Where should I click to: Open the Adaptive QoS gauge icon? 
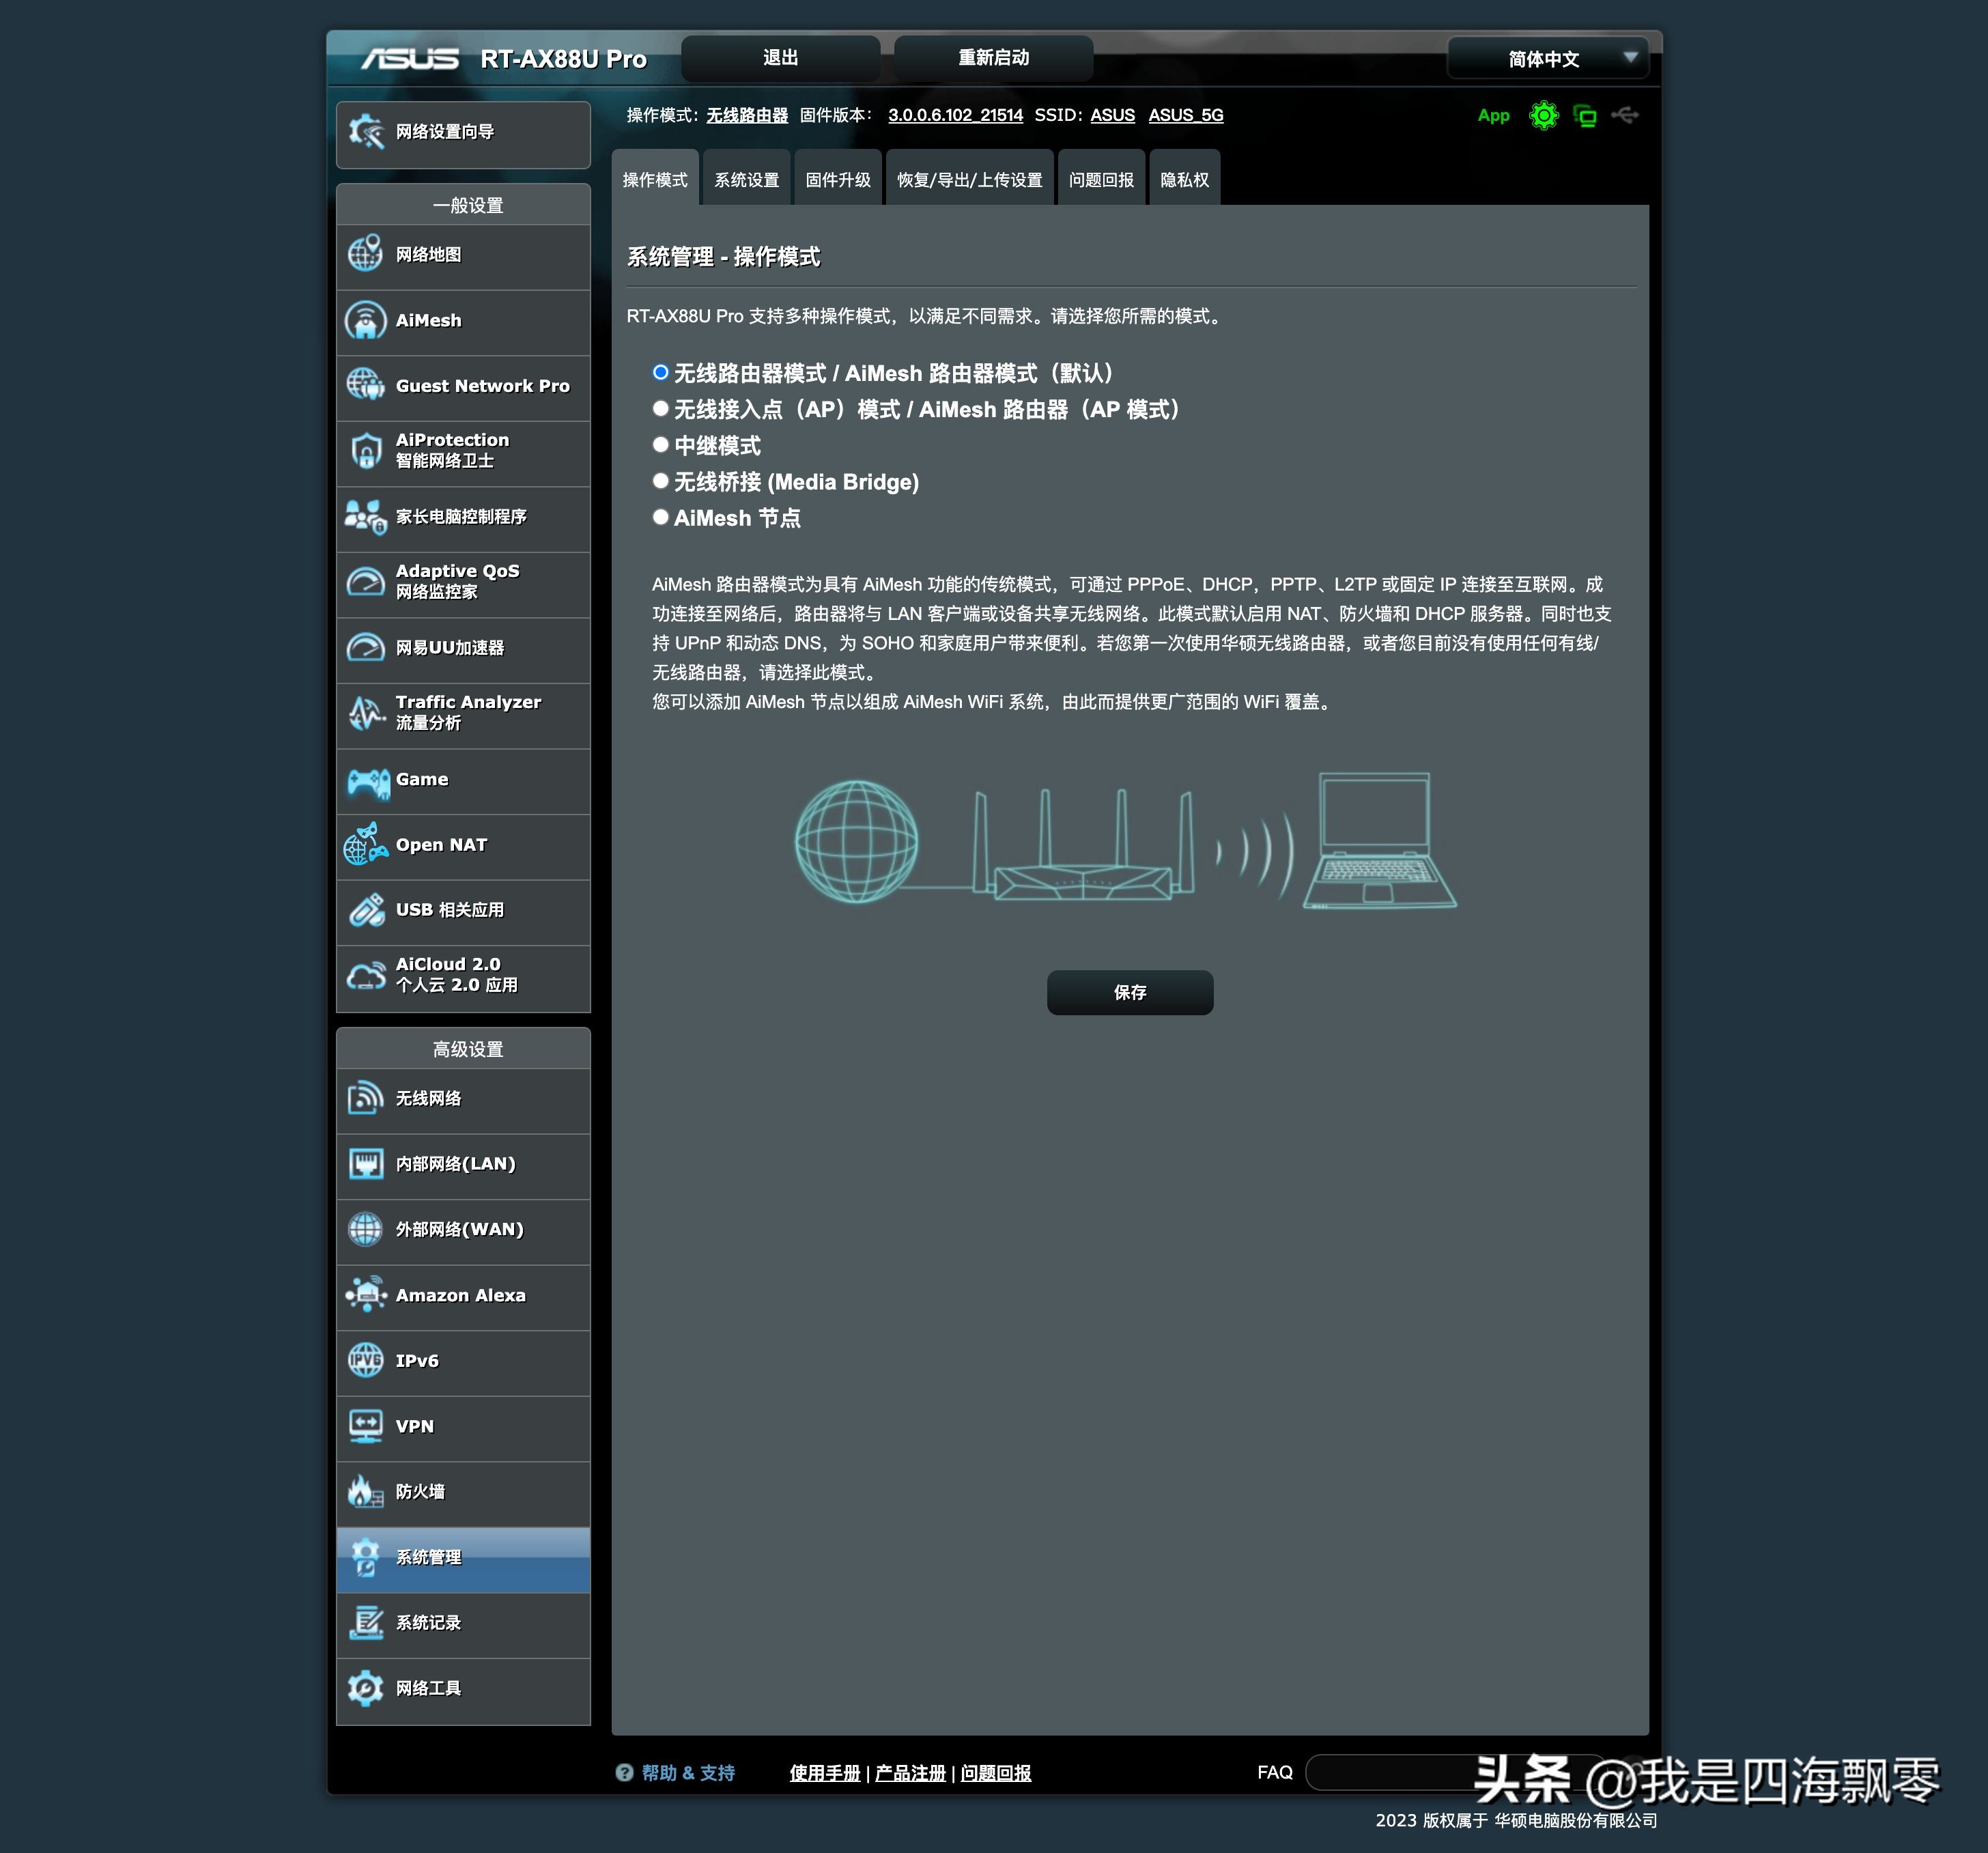365,582
